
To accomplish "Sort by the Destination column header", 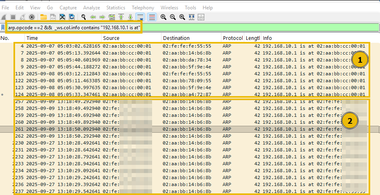I will [x=191, y=38].
